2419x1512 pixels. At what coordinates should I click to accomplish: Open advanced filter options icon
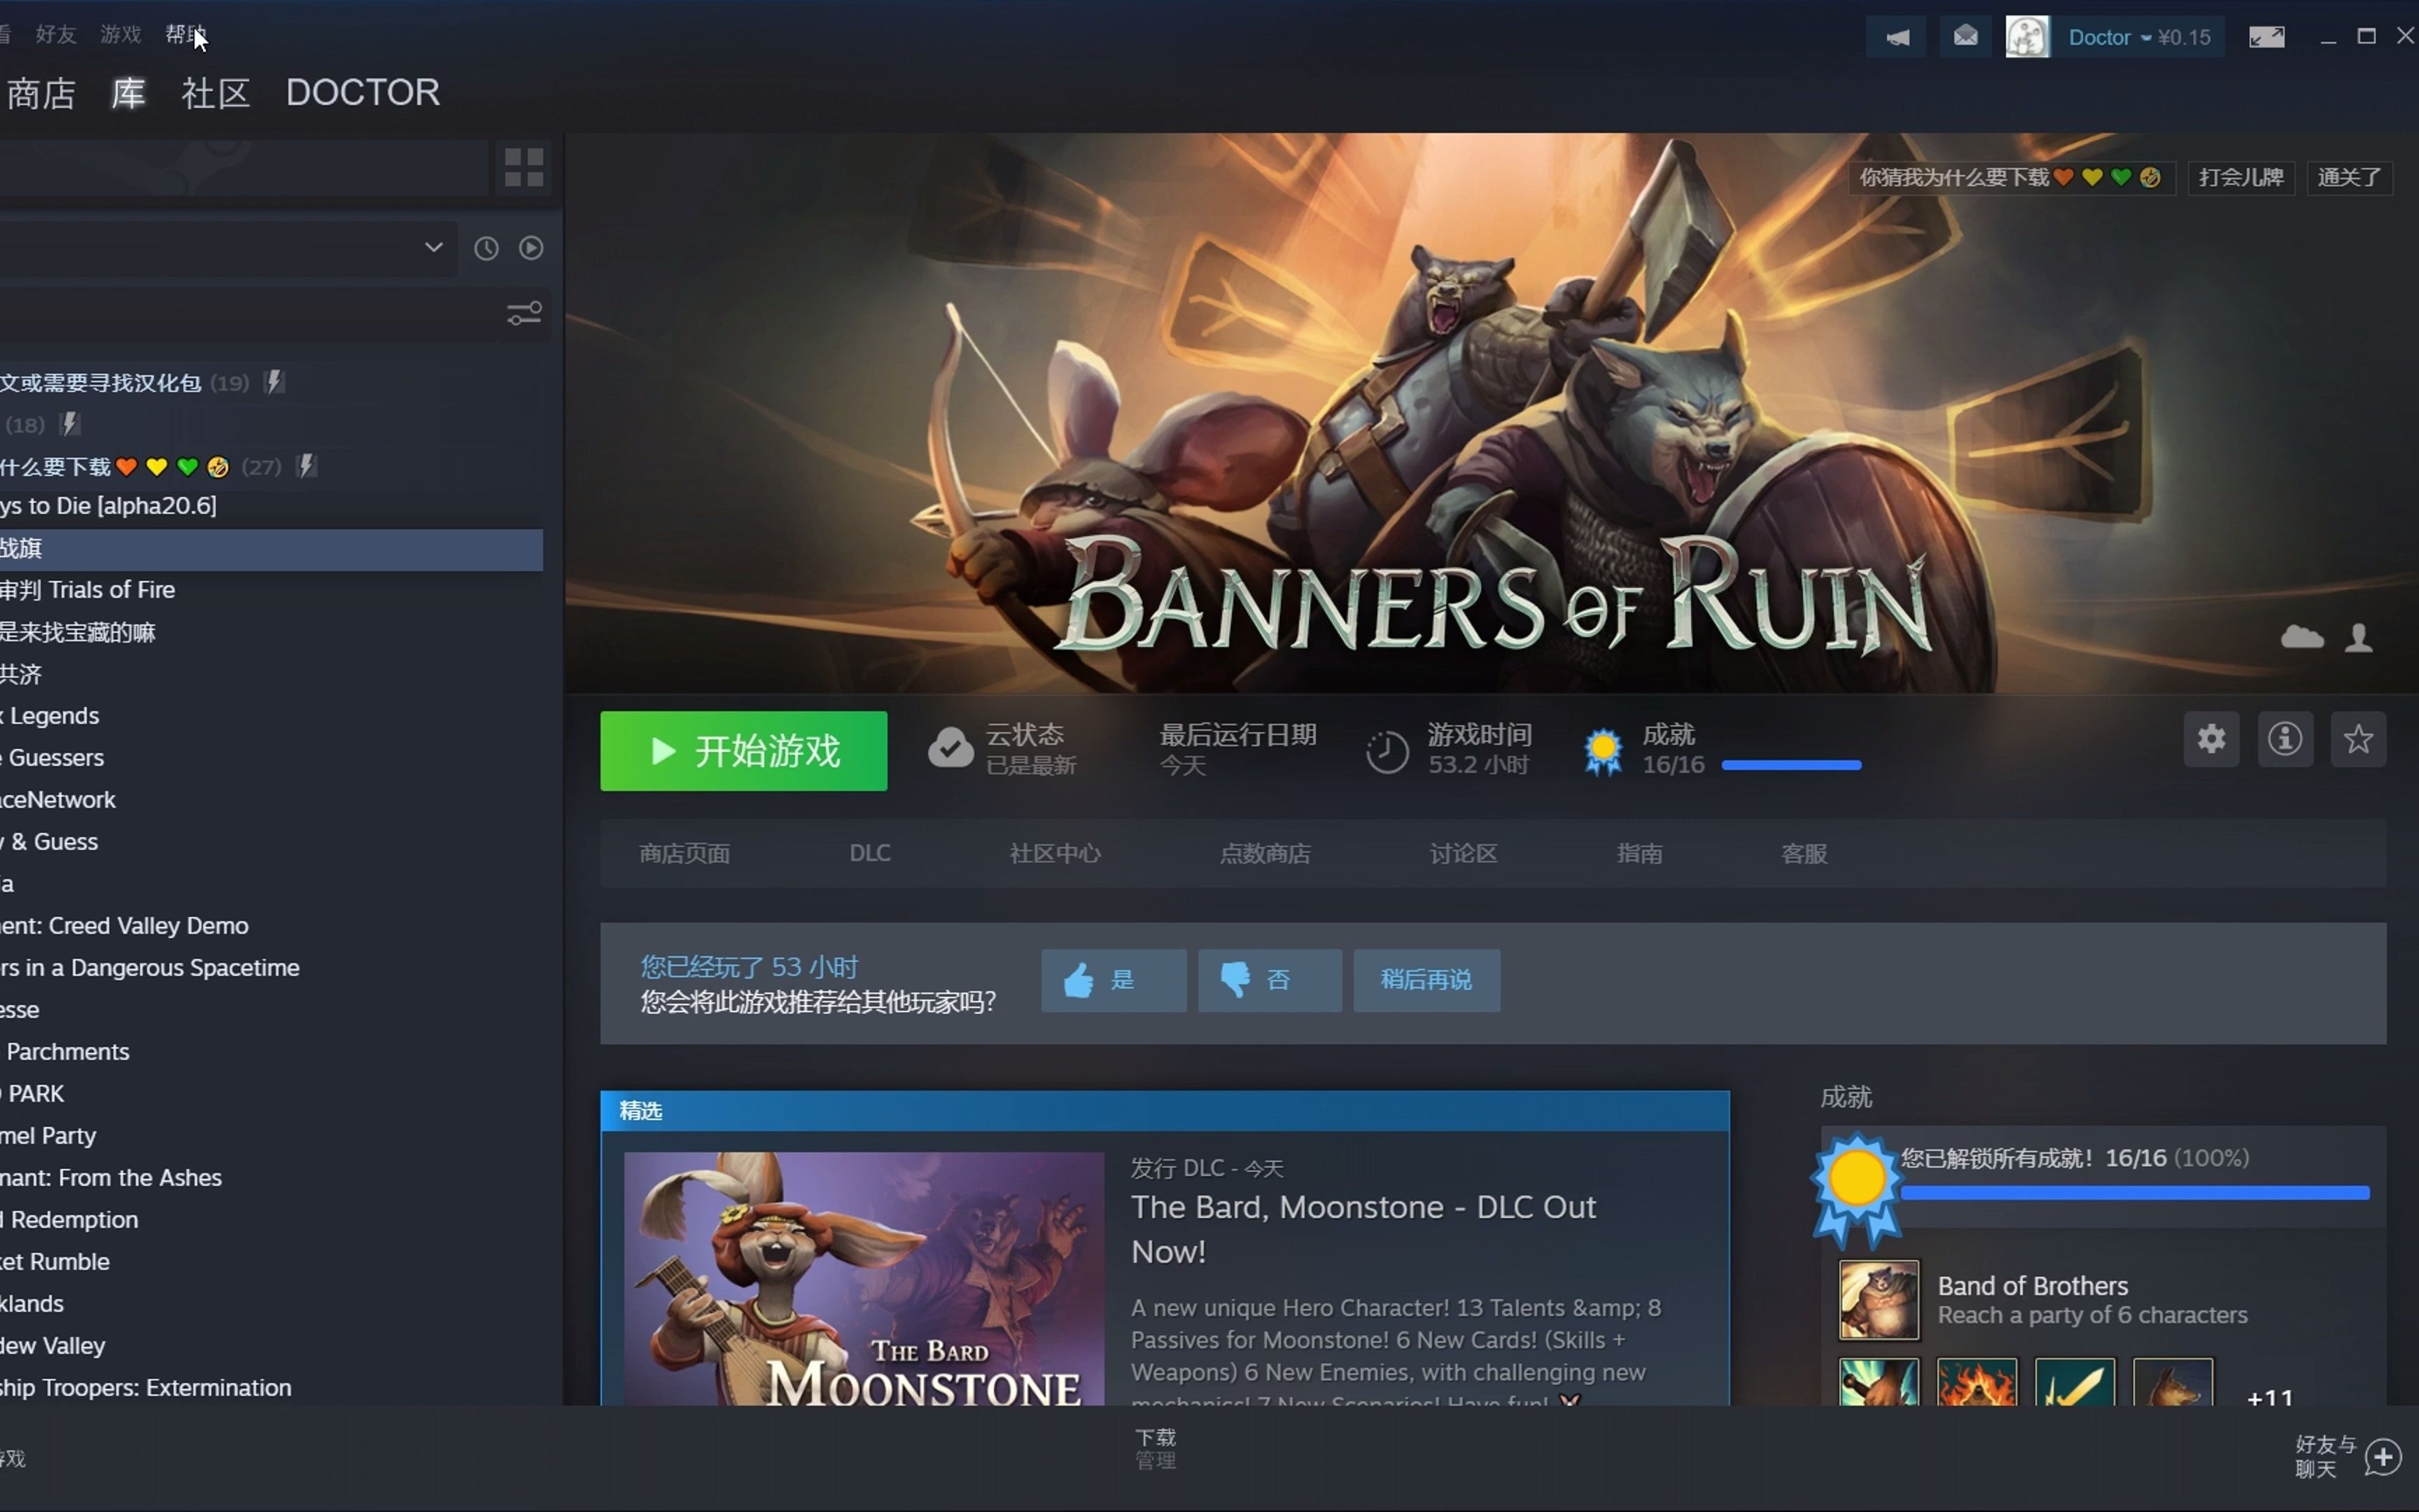pos(524,314)
